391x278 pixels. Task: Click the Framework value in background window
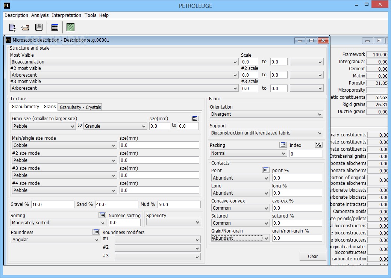pyautogui.click(x=377, y=54)
